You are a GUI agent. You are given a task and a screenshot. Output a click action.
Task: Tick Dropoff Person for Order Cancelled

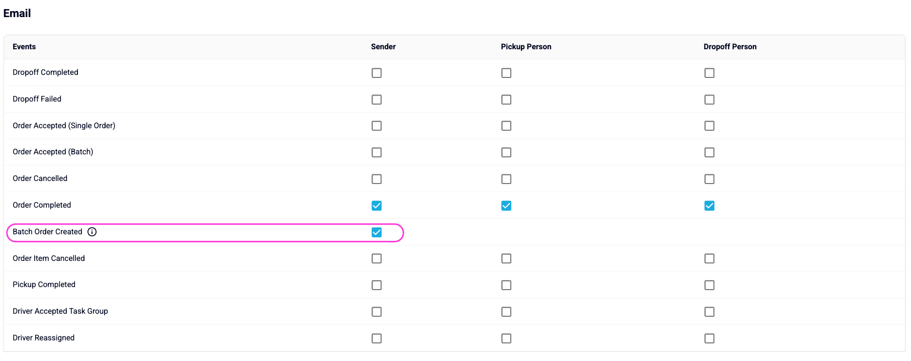pyautogui.click(x=709, y=179)
